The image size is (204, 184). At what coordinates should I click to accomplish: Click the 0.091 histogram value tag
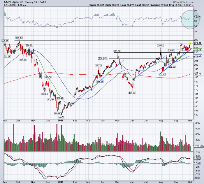(x=197, y=163)
